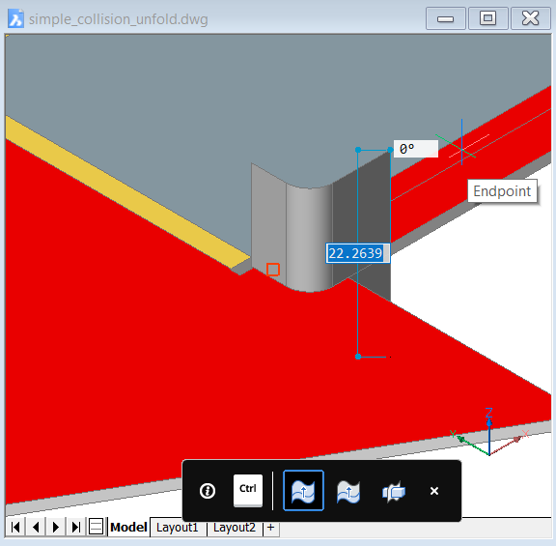Open the layout list menu icon
The height and width of the screenshot is (546, 556).
coord(96,527)
